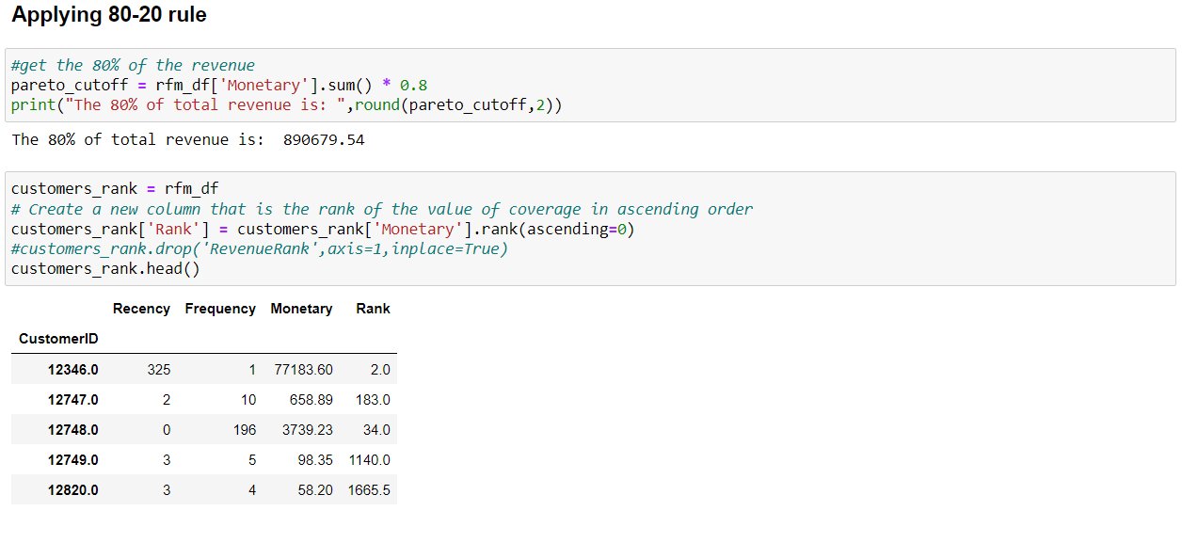Image resolution: width=1182 pixels, height=543 pixels.
Task: Select the Frequency column header
Action: (219, 308)
